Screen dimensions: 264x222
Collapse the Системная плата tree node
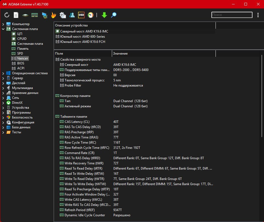[3, 29]
